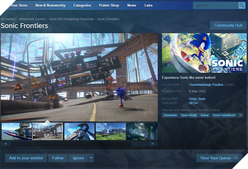248x169 pixels.
Task: Go to All Games breadcrumb
Action: [8, 19]
